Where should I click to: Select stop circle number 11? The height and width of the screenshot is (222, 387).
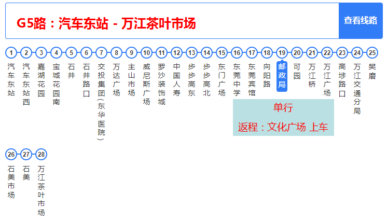coord(162,53)
